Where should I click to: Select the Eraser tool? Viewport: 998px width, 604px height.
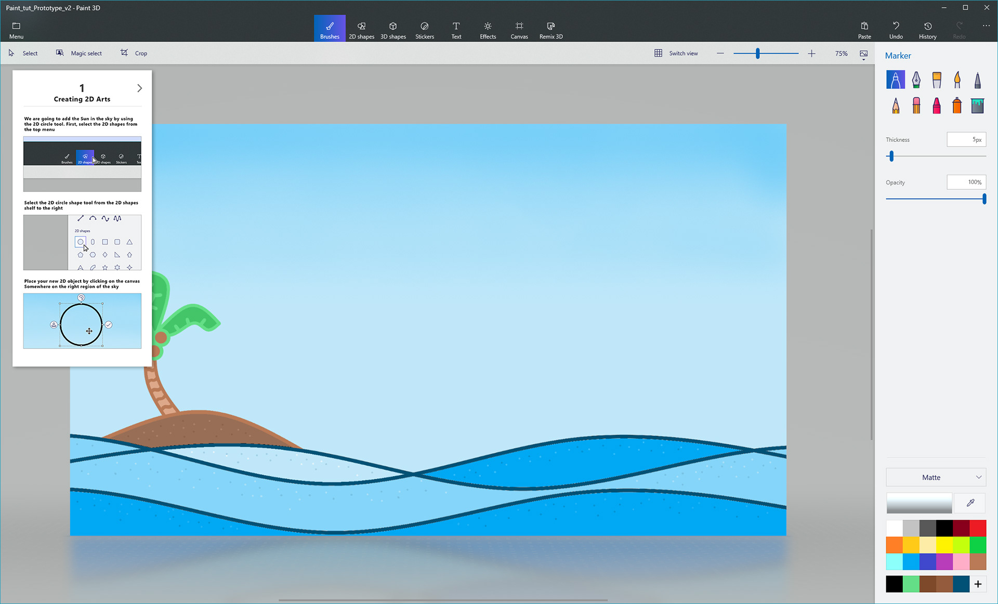click(x=916, y=106)
